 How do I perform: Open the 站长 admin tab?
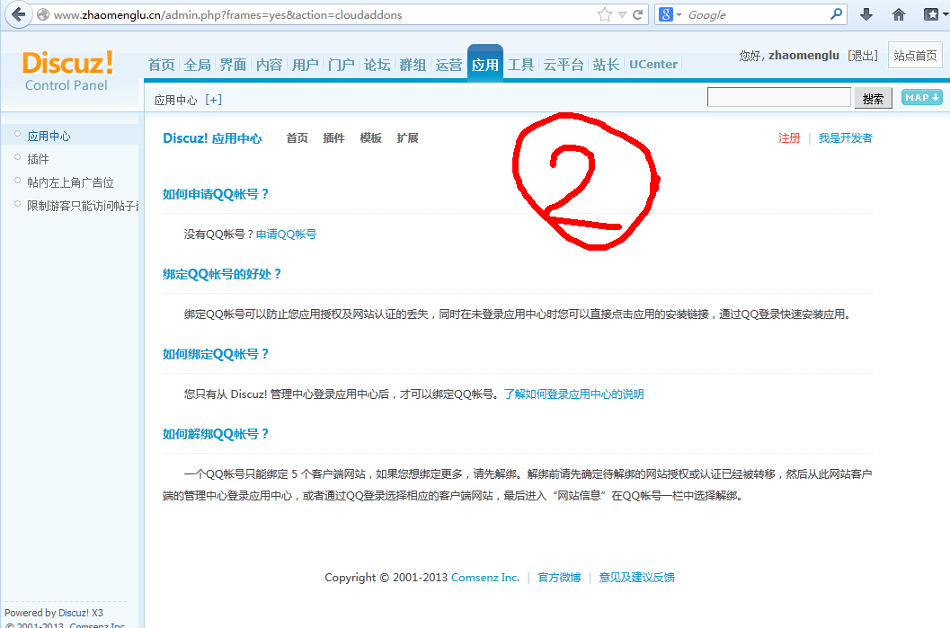[x=606, y=65]
